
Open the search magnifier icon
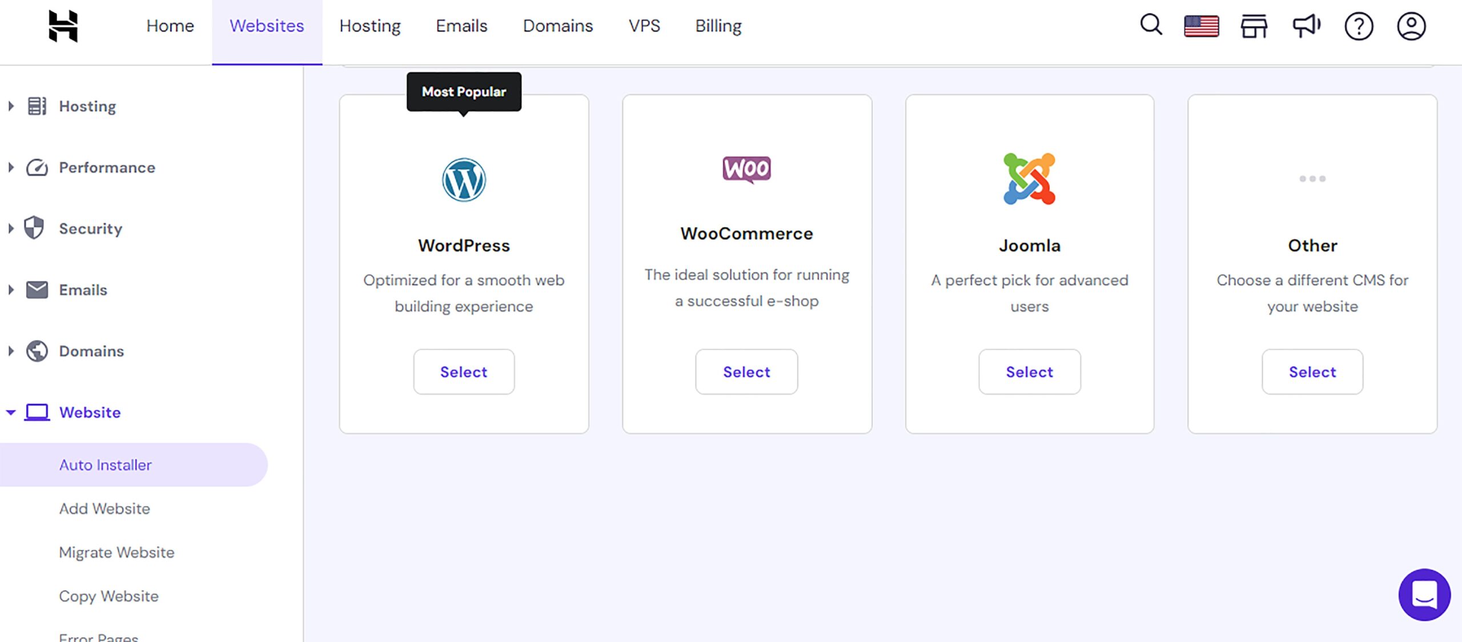click(x=1151, y=25)
